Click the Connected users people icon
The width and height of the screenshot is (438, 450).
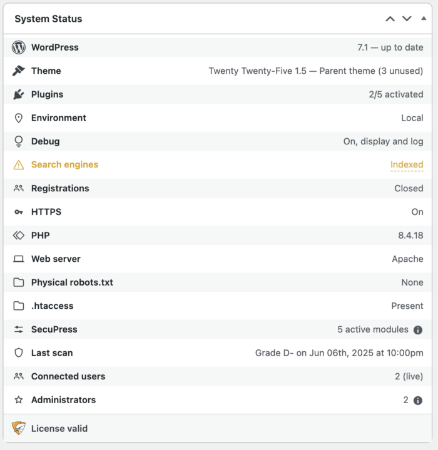[x=19, y=376]
